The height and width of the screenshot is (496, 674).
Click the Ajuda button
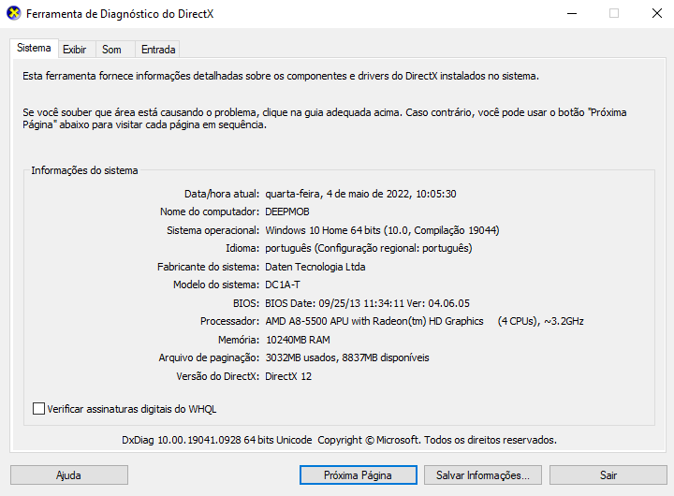[x=68, y=474]
